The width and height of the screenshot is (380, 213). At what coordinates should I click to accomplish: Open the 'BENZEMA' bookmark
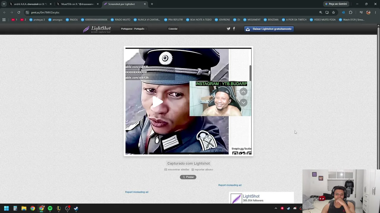click(x=271, y=20)
